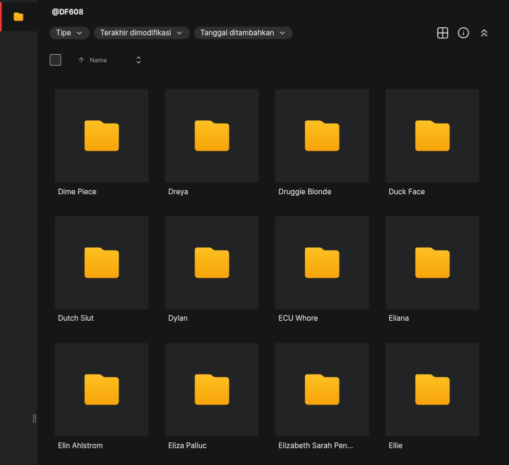Toggle ascending arrow beside Nama

[x=81, y=60]
